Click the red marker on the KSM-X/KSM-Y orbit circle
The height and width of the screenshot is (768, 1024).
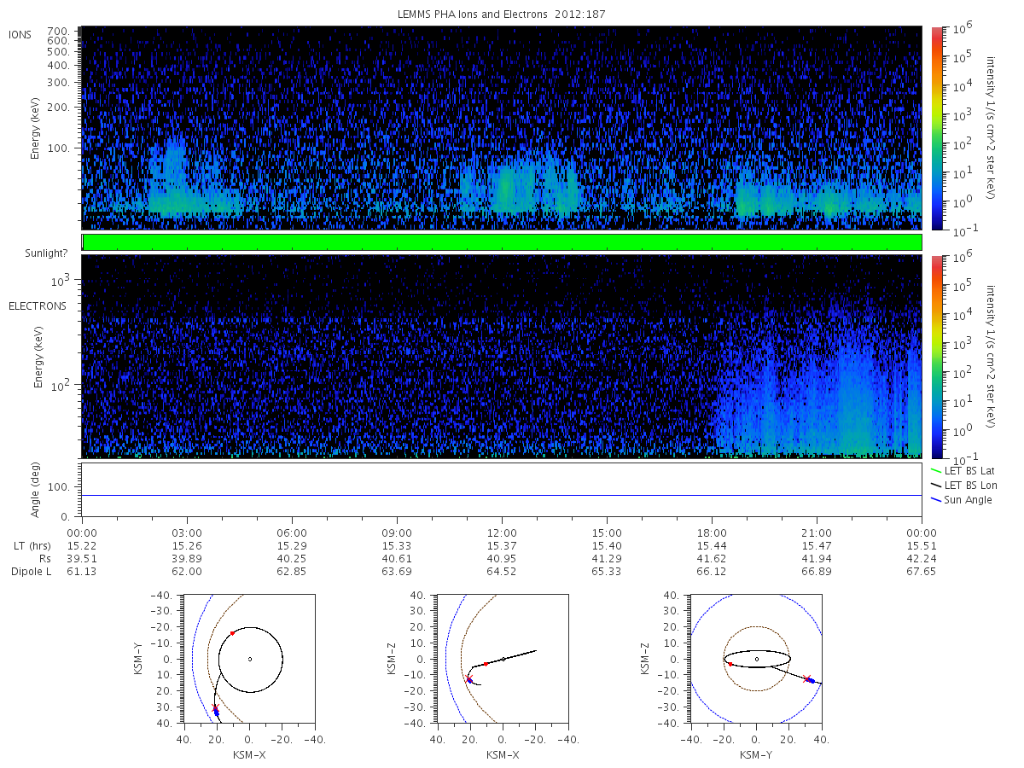[x=232, y=633]
